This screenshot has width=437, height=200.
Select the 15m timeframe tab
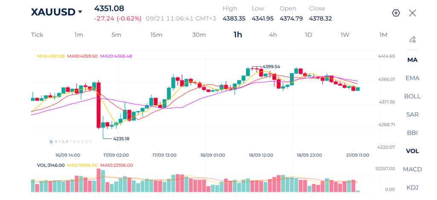click(x=156, y=35)
